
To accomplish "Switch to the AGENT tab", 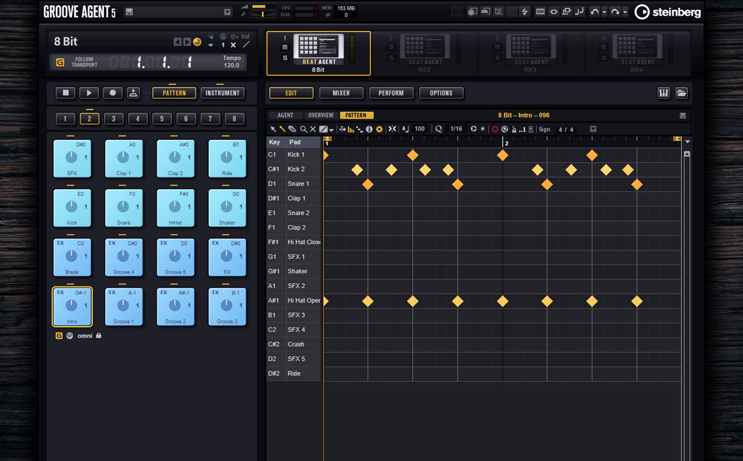I will coord(285,115).
